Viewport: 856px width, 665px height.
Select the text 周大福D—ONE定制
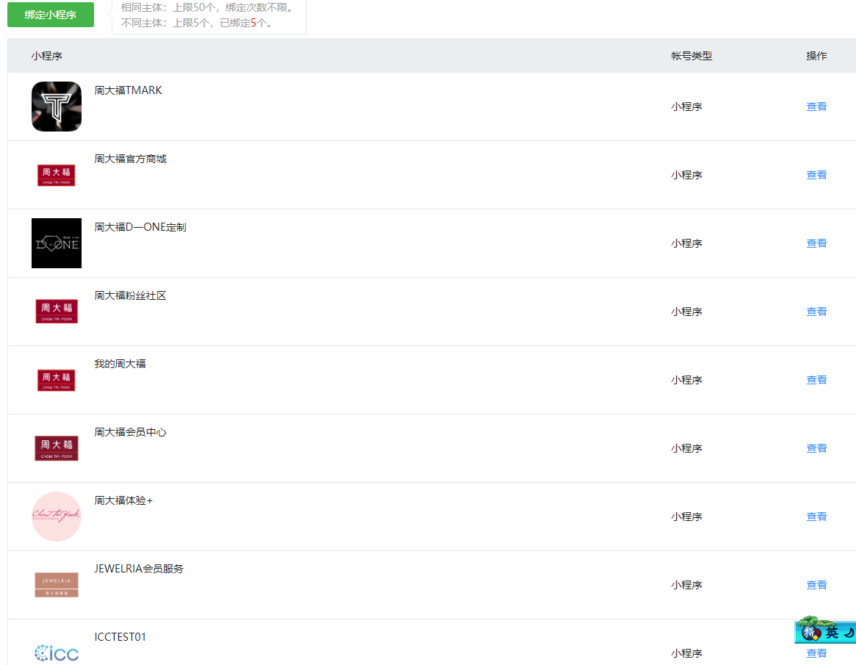pos(140,227)
